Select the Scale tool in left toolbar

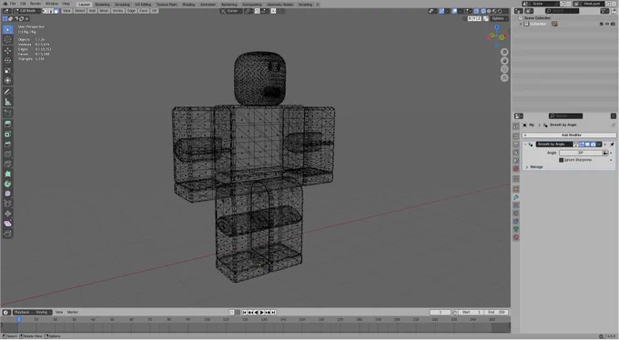[x=7, y=70]
